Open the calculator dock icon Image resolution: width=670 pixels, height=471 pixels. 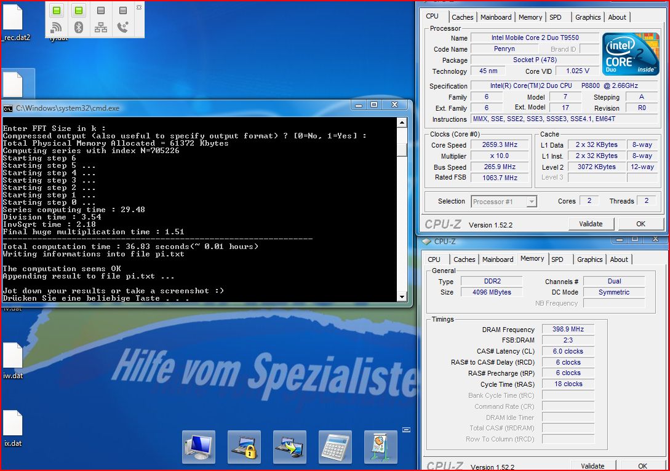tap(335, 447)
